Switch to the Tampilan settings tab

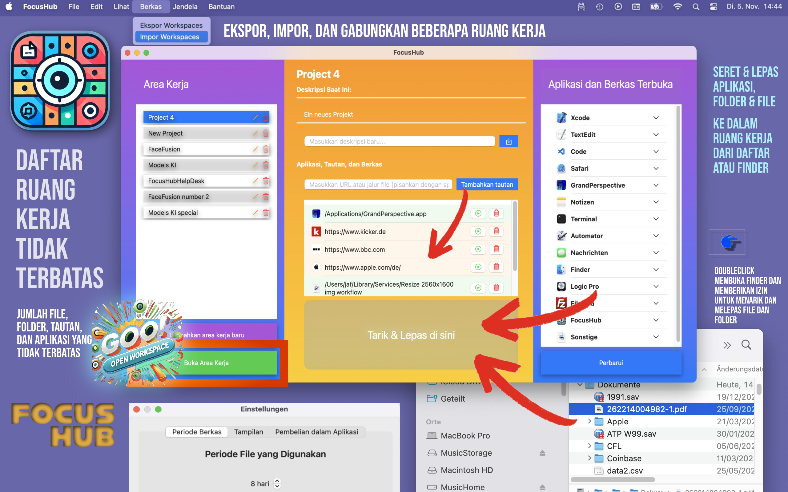pos(248,432)
